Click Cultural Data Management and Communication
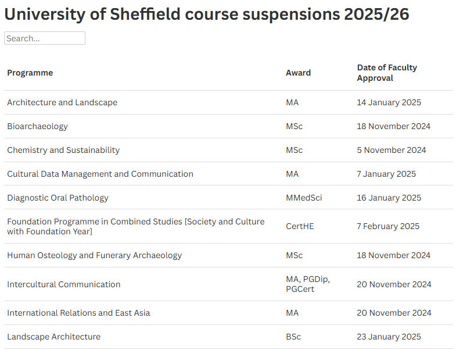456x350 pixels. point(100,174)
